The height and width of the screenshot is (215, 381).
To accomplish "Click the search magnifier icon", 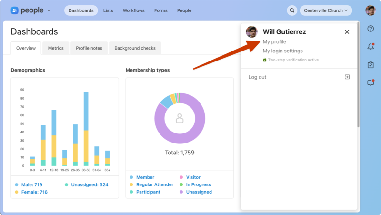I will (x=292, y=10).
